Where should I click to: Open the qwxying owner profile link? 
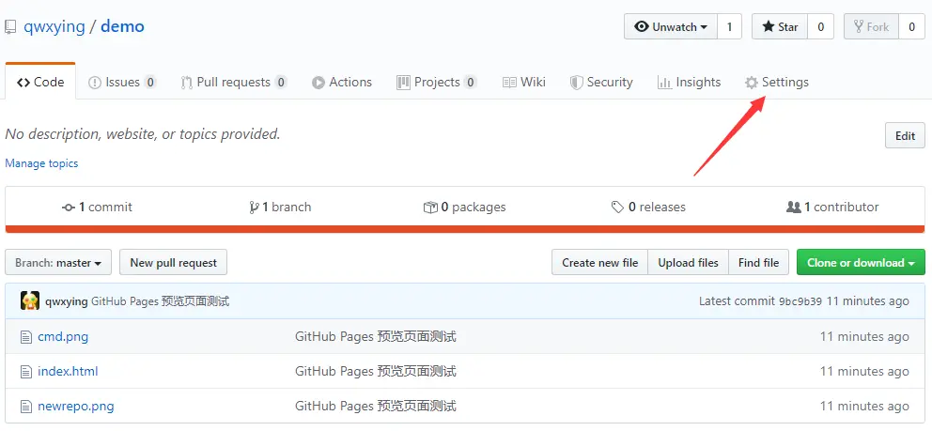[54, 26]
